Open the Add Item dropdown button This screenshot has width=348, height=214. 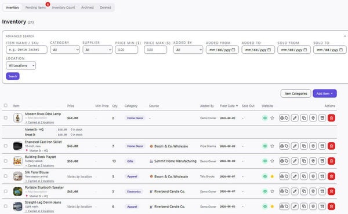pyautogui.click(x=325, y=94)
